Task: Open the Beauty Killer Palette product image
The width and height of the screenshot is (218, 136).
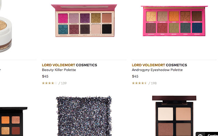Action: [x=84, y=20]
